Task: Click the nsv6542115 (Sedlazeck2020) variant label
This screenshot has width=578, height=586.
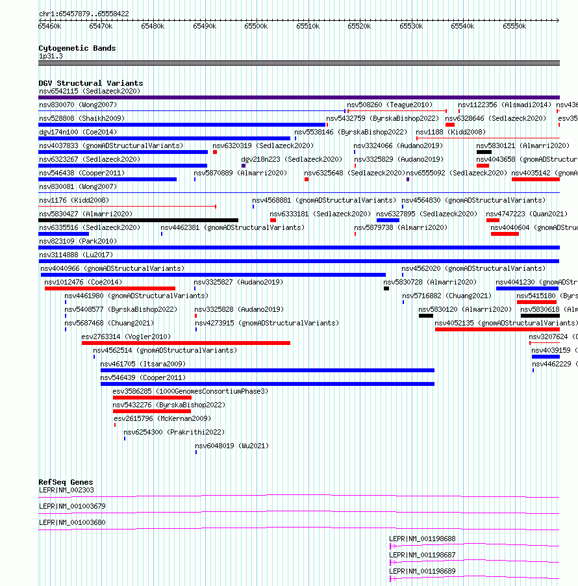Action: coord(90,91)
